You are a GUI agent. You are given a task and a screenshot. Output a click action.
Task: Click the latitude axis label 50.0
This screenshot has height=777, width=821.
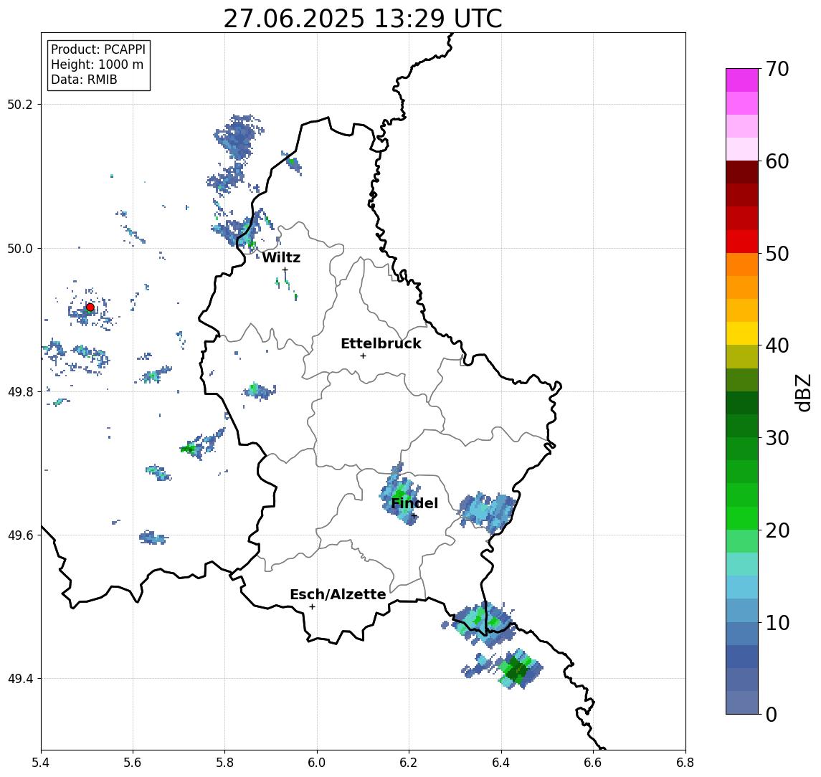[x=20, y=248]
